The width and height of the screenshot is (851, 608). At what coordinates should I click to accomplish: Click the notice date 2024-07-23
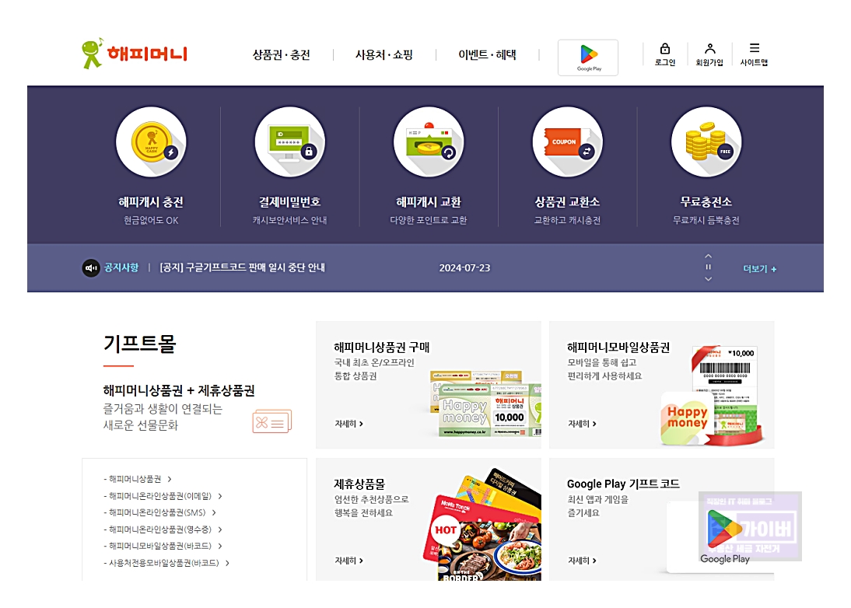pyautogui.click(x=464, y=268)
